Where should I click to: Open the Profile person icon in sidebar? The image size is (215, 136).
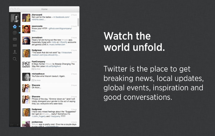[x=15, y=52]
